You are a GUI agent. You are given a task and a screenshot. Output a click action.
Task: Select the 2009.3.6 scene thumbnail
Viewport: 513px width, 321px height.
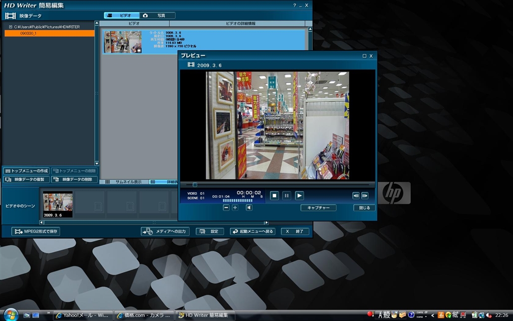point(58,204)
